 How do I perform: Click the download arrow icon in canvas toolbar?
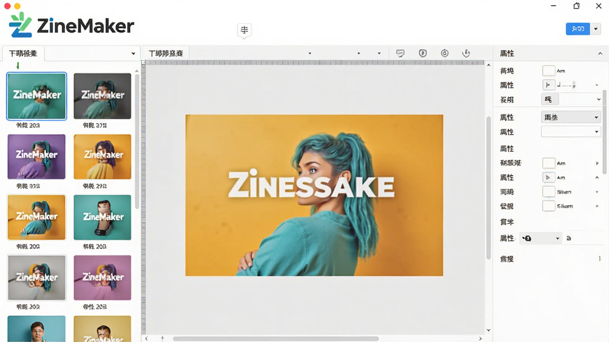tap(466, 53)
